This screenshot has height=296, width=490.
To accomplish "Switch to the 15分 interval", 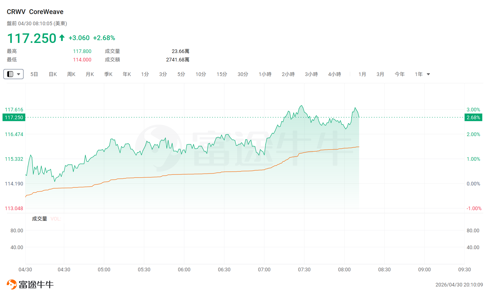I will tap(222, 74).
